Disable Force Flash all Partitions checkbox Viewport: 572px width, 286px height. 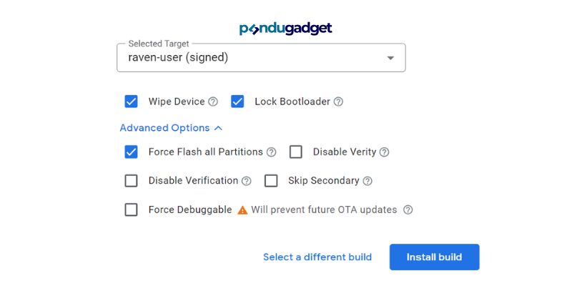[131, 152]
